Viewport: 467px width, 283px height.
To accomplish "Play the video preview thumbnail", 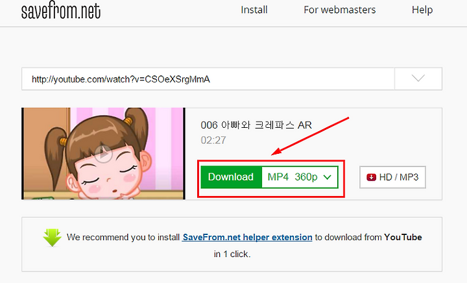I will (x=103, y=154).
